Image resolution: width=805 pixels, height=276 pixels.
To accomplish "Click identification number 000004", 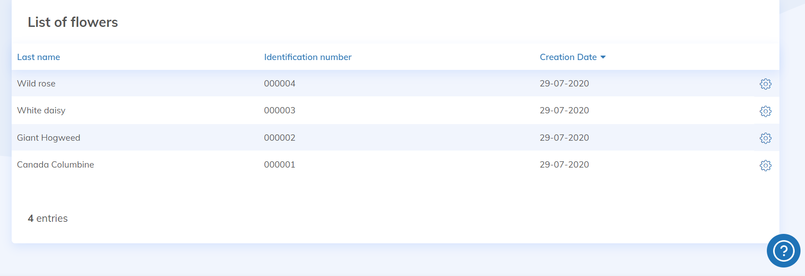I will tap(280, 83).
